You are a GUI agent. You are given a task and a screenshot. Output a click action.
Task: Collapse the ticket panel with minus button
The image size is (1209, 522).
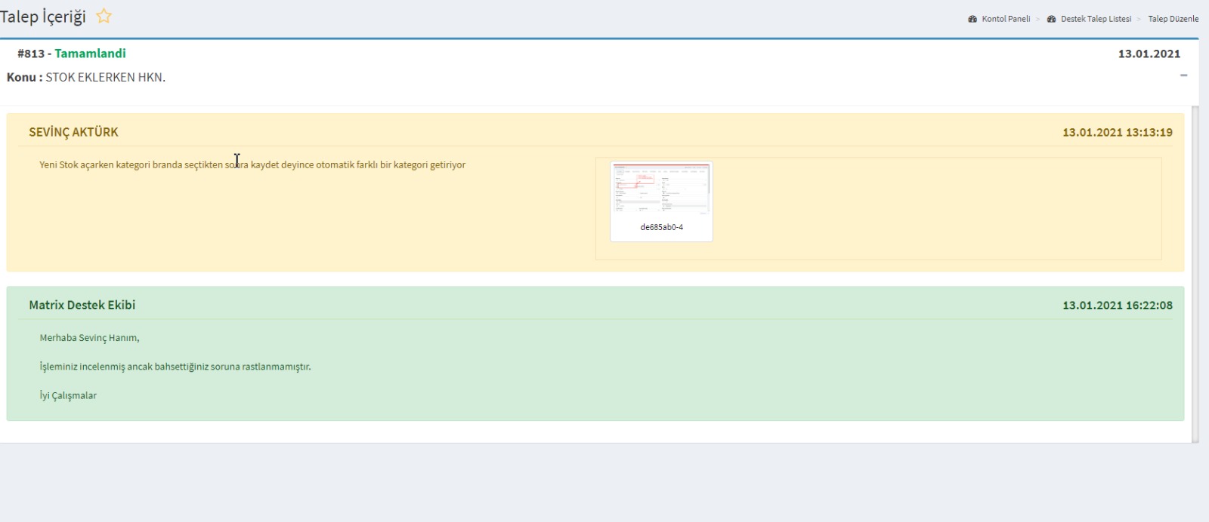(x=1183, y=75)
